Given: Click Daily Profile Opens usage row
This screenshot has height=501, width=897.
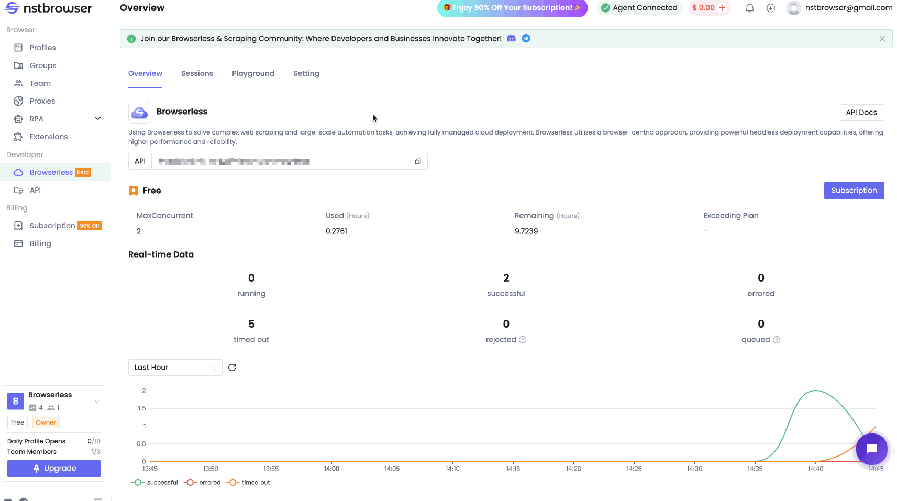Looking at the screenshot, I should coord(54,441).
